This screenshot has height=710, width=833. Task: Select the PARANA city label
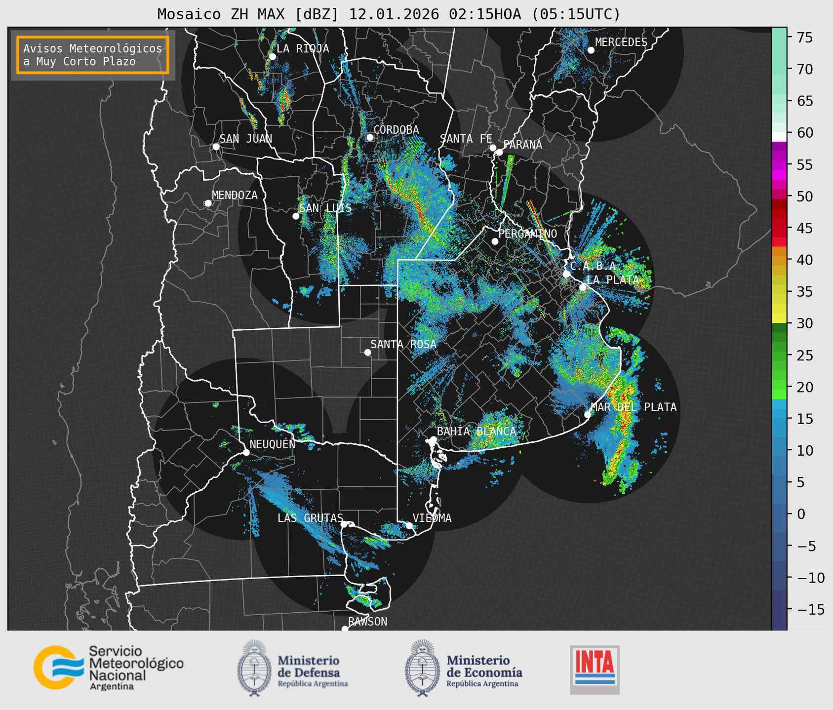[x=523, y=145]
